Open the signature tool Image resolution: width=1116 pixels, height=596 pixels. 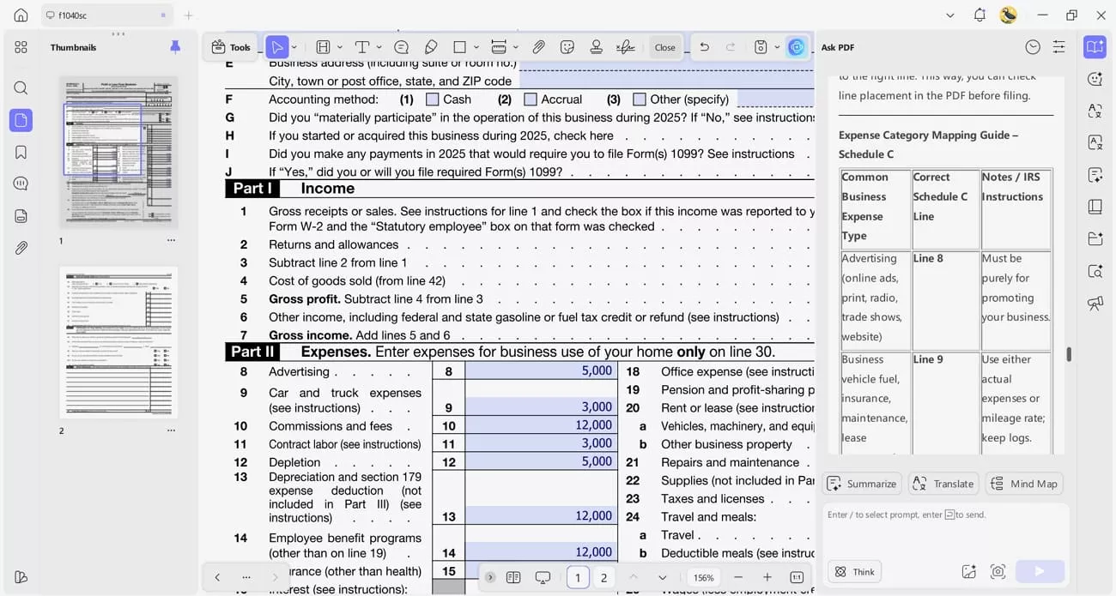point(626,47)
